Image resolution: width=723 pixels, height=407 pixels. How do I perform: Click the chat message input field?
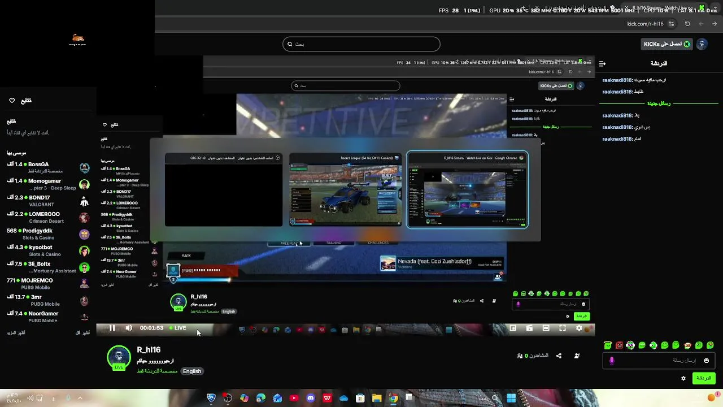pyautogui.click(x=658, y=361)
